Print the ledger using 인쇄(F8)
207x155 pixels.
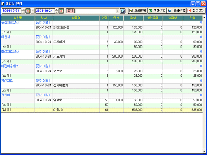(177, 11)
